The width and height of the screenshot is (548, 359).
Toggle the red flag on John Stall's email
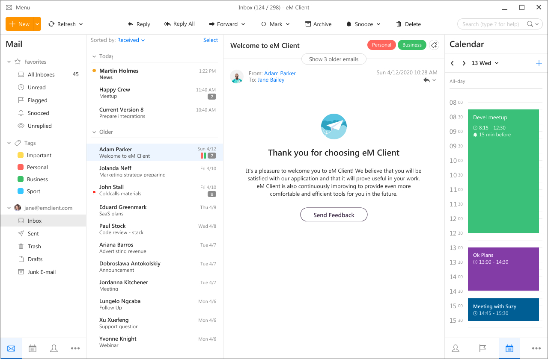94,193
